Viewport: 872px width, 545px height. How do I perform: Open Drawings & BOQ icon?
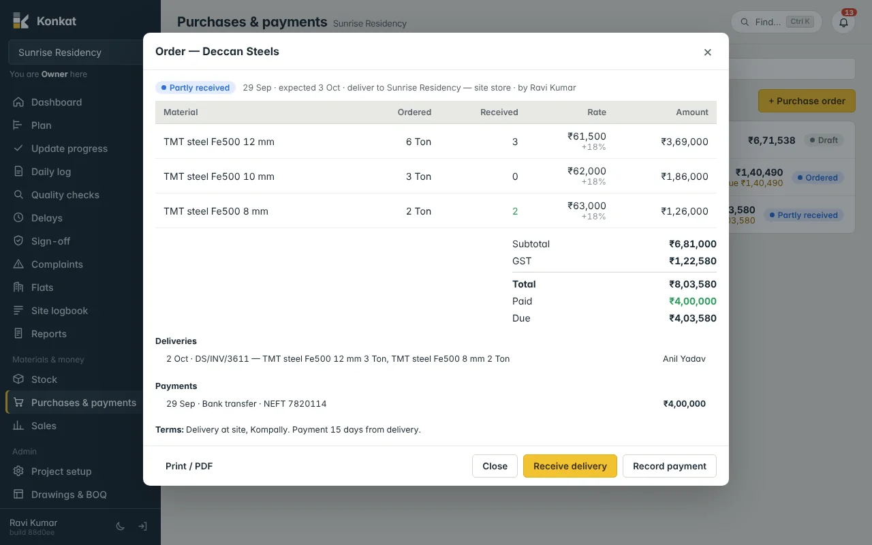click(x=18, y=495)
